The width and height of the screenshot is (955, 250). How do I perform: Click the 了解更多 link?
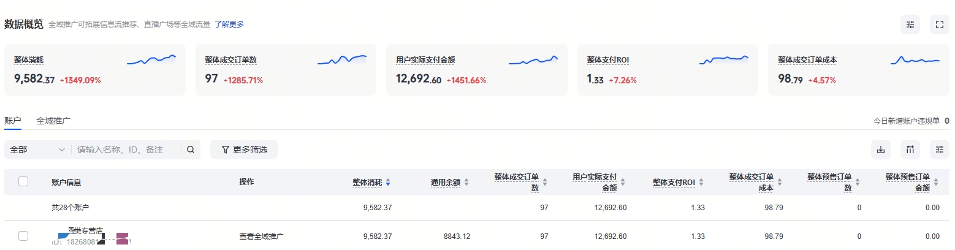[229, 25]
